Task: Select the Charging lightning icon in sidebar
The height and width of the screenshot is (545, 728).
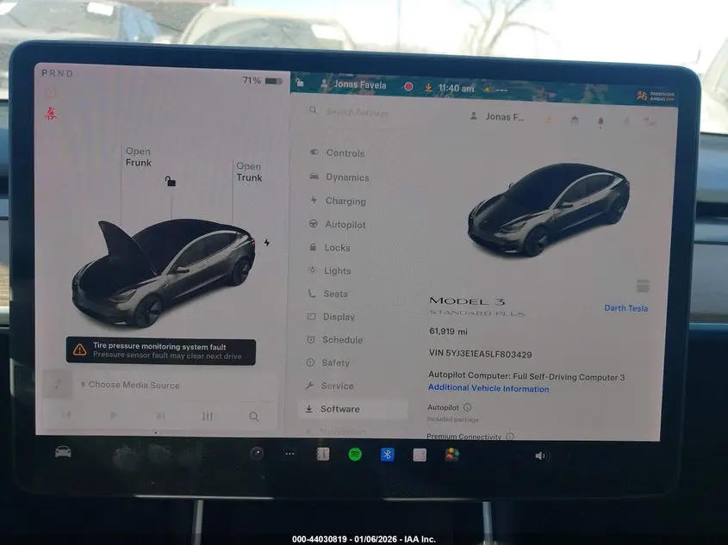Action: coord(313,201)
